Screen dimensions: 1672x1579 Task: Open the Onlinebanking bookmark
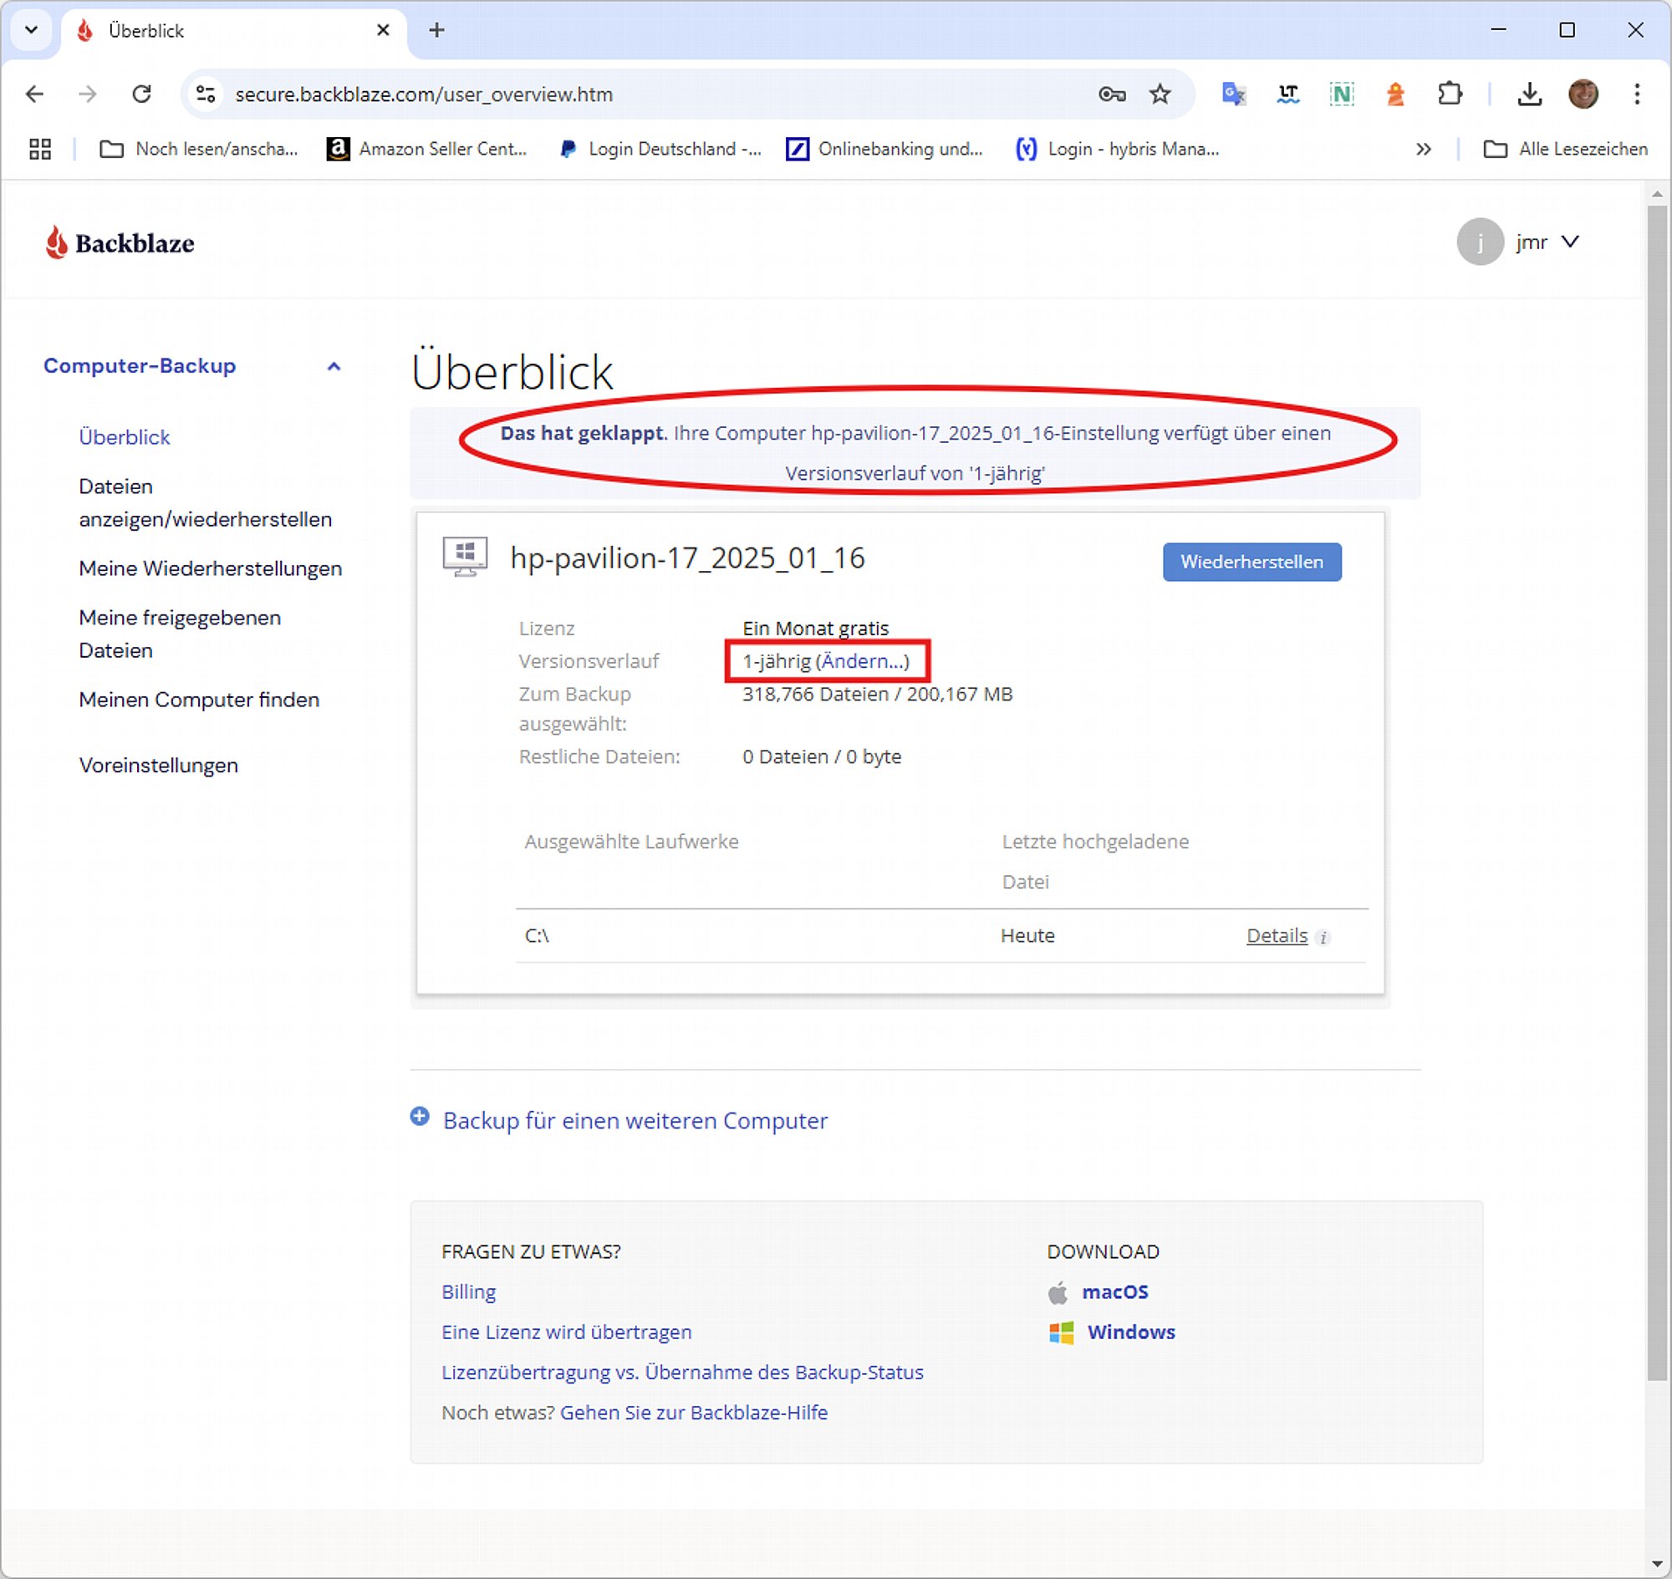tap(884, 149)
